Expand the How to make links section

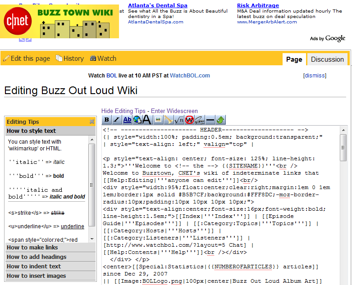(x=32, y=247)
